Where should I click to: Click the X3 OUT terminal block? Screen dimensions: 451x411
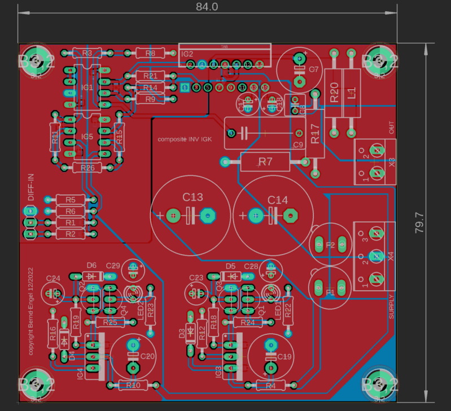tap(375, 162)
